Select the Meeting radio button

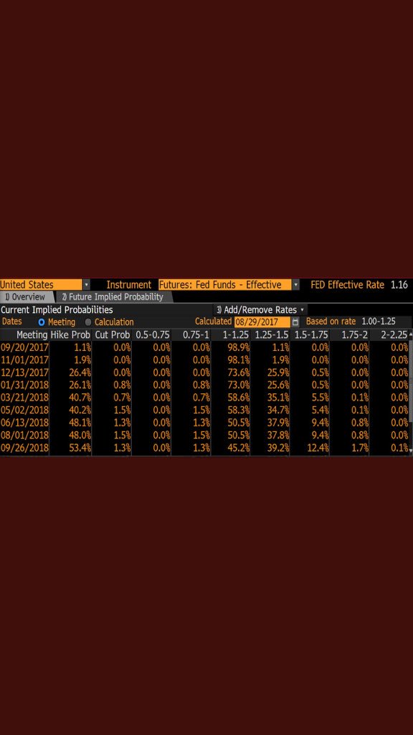[41, 322]
